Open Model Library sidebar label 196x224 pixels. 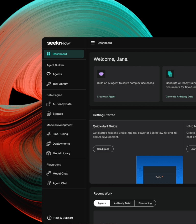(62, 153)
